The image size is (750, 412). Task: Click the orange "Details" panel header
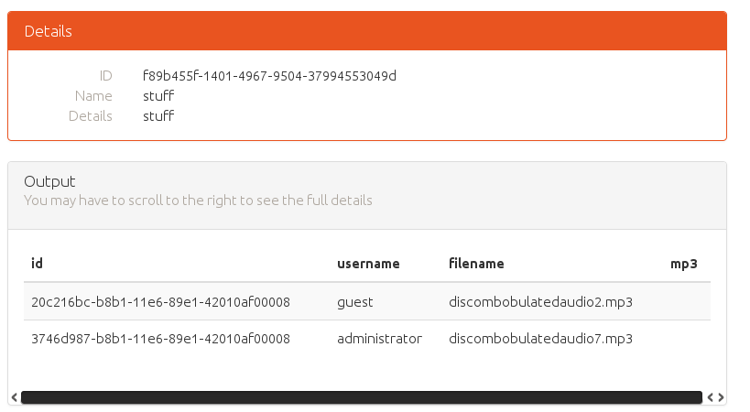point(366,31)
